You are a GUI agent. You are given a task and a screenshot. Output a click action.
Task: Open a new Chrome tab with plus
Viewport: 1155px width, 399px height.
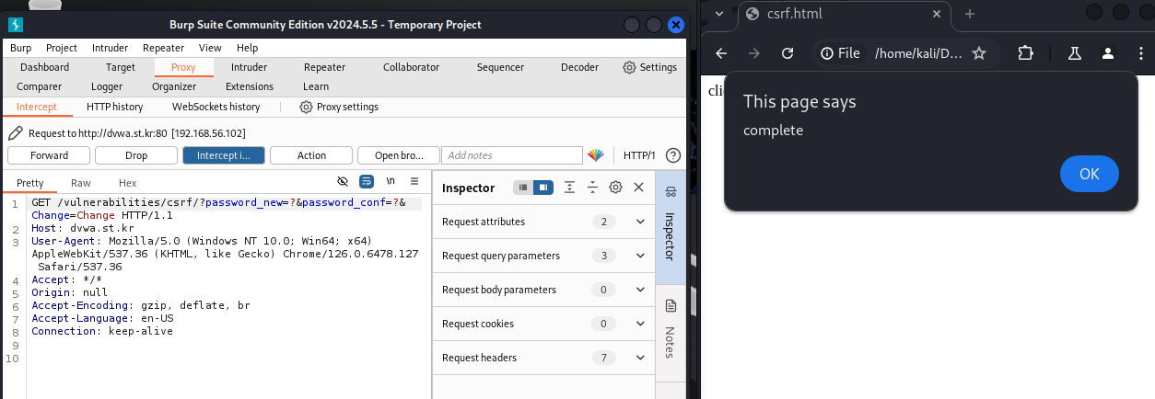[969, 14]
